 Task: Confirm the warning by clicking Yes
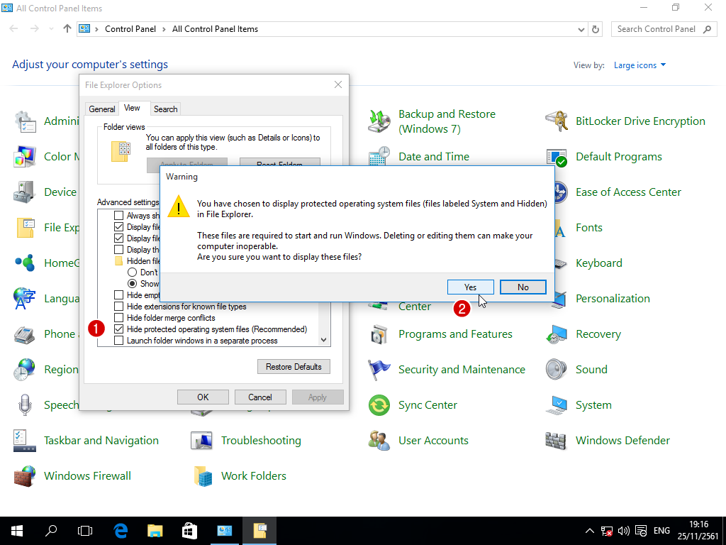(x=470, y=287)
